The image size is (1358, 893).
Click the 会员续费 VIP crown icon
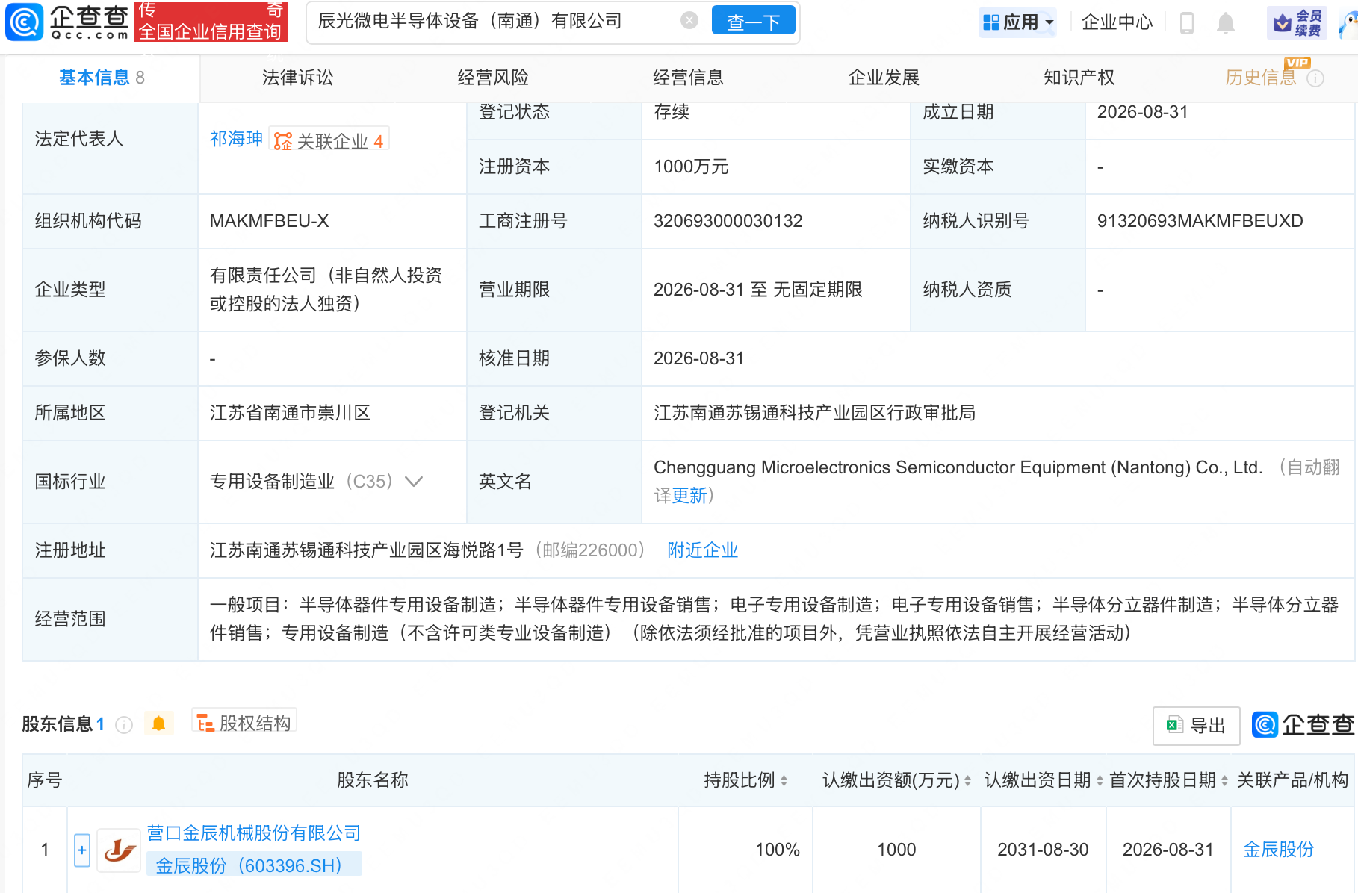point(1297,22)
